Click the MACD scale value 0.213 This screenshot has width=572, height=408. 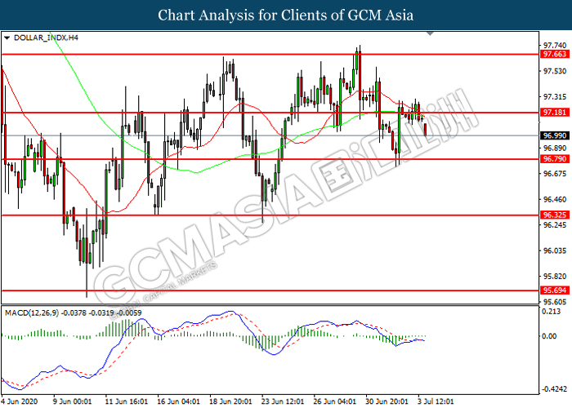(x=552, y=312)
